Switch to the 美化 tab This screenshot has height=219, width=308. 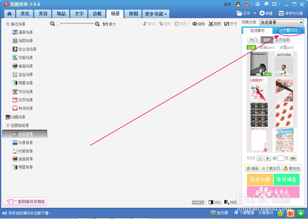pyautogui.click(x=25, y=14)
